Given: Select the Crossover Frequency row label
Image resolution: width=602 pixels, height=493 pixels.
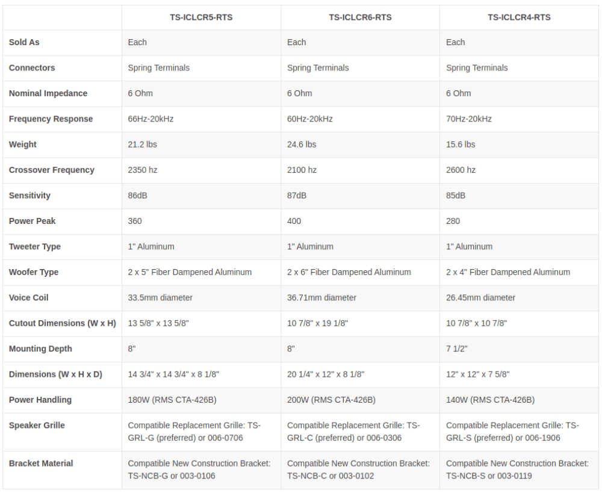Looking at the screenshot, I should 51,170.
